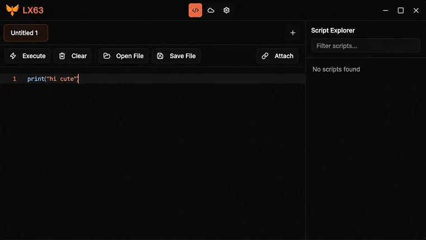Open the code editor view icon
This screenshot has height=240, width=426.
195,10
